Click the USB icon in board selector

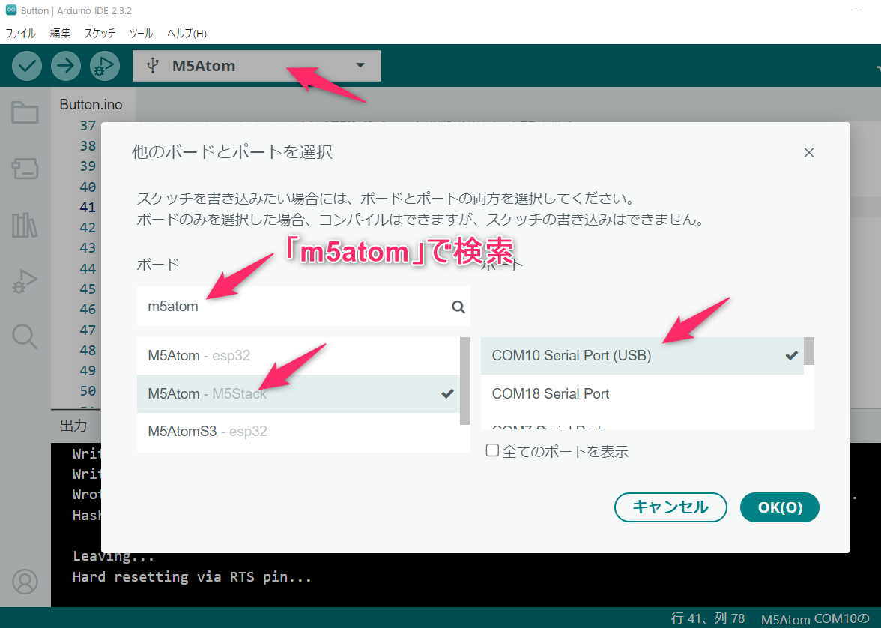point(151,66)
